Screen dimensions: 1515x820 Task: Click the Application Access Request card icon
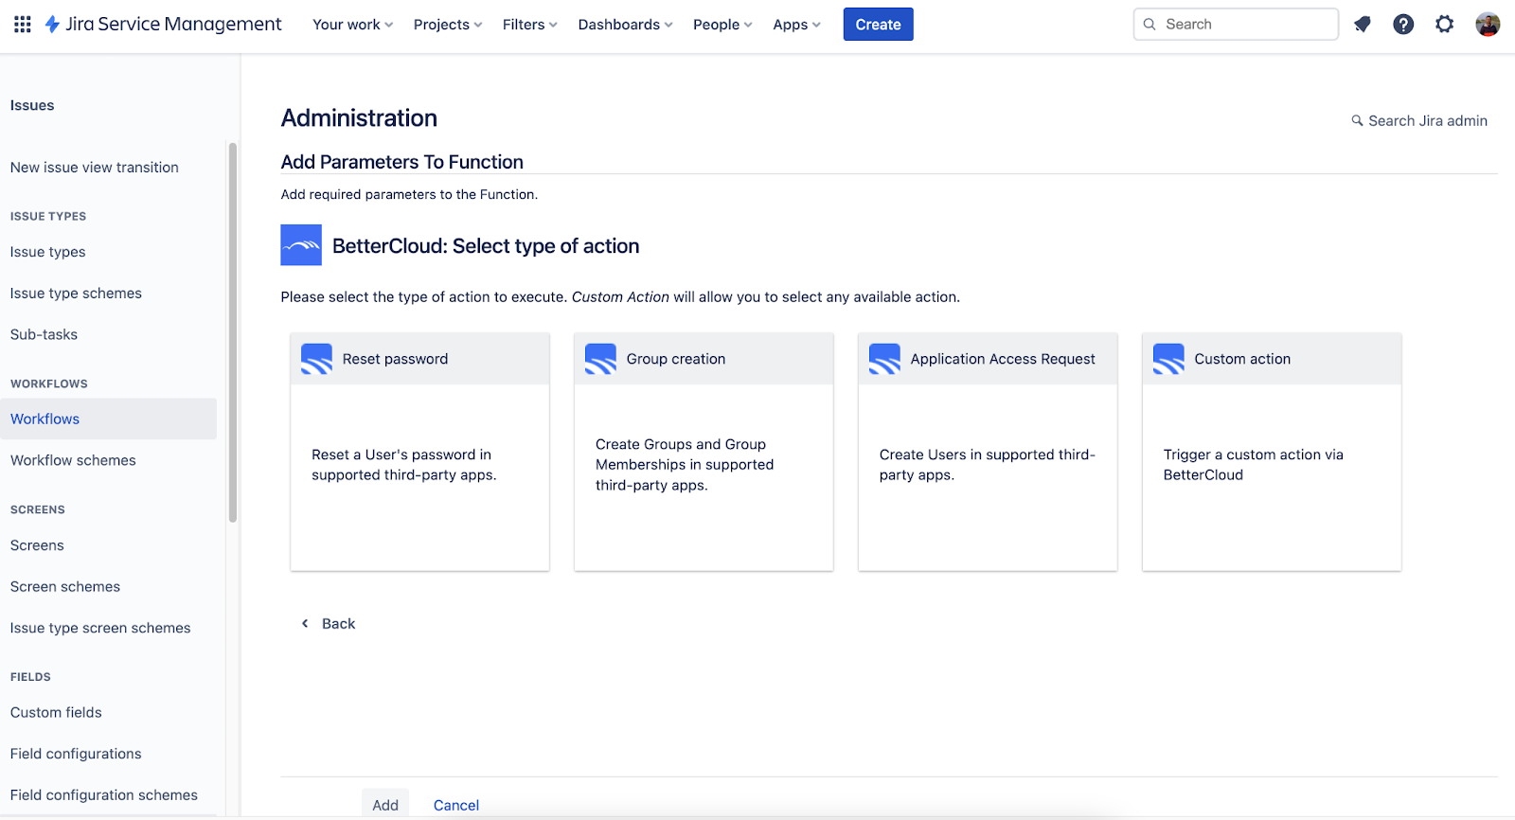click(x=884, y=359)
